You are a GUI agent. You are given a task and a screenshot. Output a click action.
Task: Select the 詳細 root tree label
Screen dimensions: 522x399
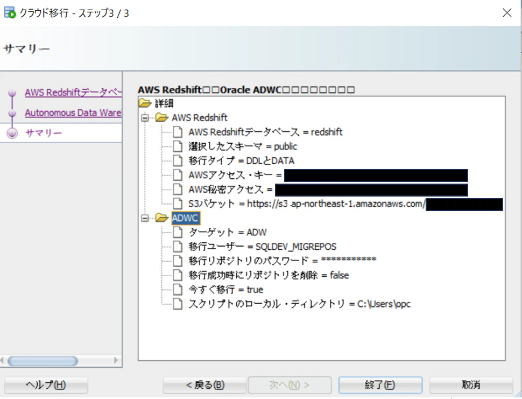164,103
